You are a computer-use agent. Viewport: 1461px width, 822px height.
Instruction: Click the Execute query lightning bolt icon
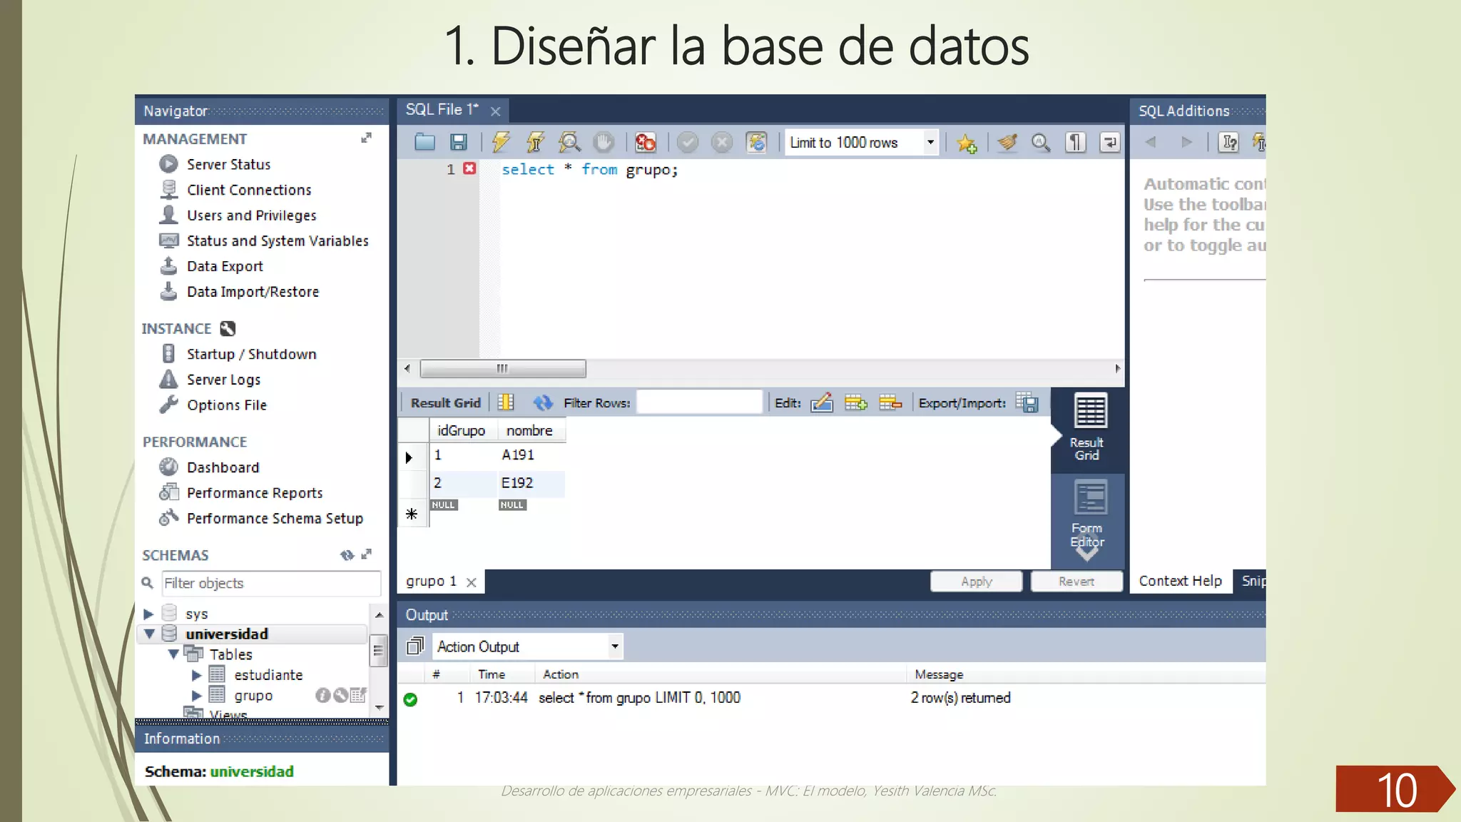click(501, 142)
